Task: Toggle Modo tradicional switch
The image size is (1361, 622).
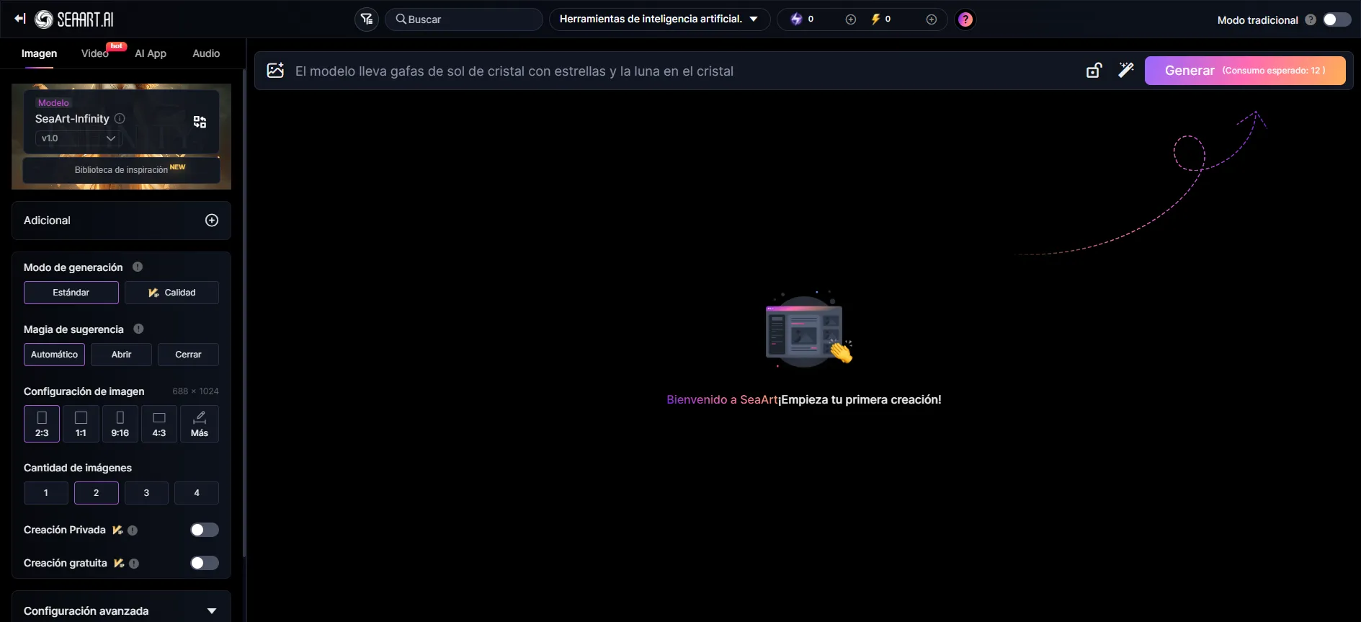Action: (1337, 19)
